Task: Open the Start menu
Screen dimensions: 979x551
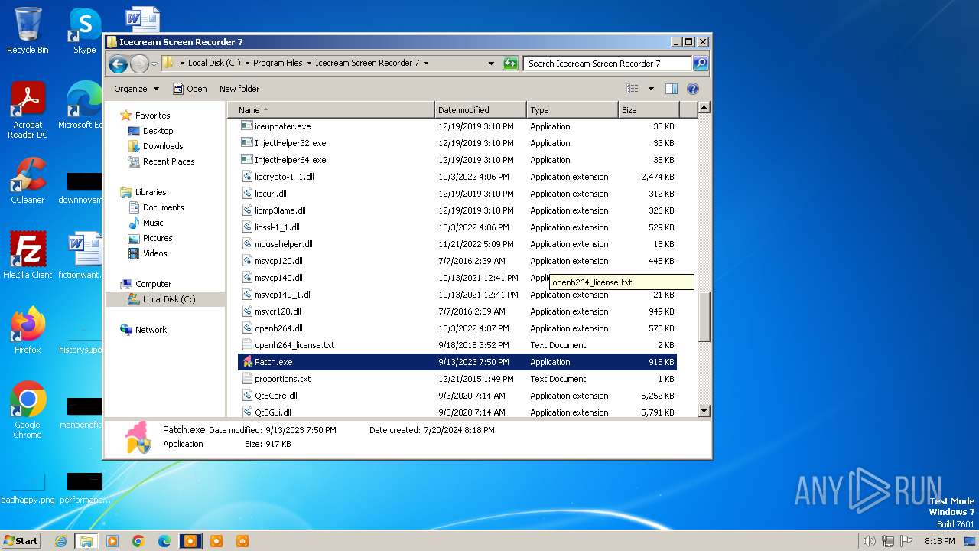Action: 21,541
